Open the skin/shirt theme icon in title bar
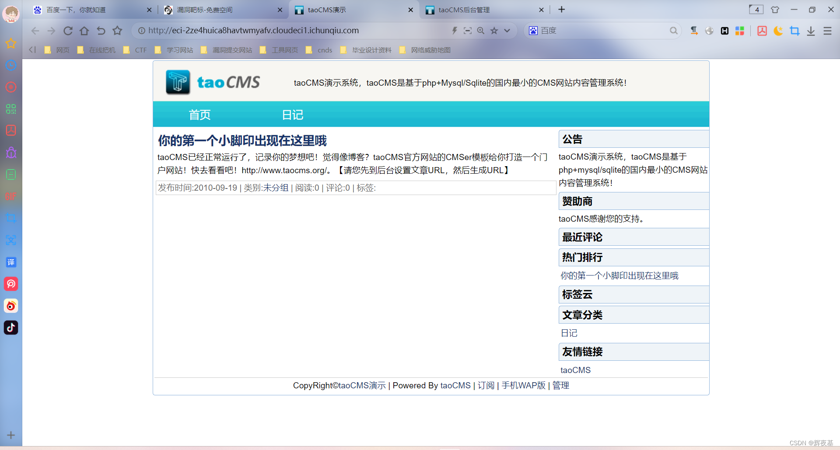This screenshot has width=840, height=450. click(x=775, y=10)
